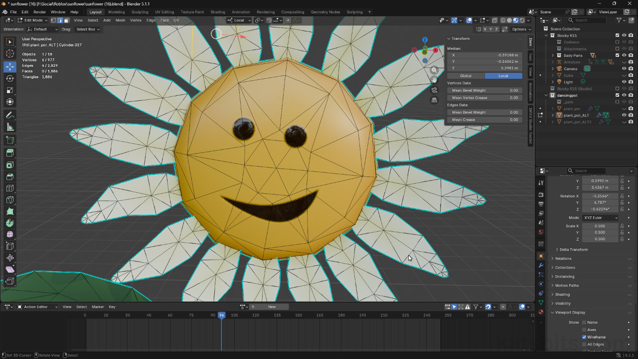Enable the Collision collection checkbox
The height and width of the screenshot is (359, 638).
click(x=617, y=42)
